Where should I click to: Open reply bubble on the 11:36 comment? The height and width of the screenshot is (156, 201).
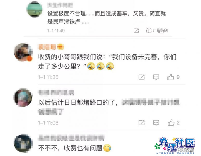click(156, 77)
